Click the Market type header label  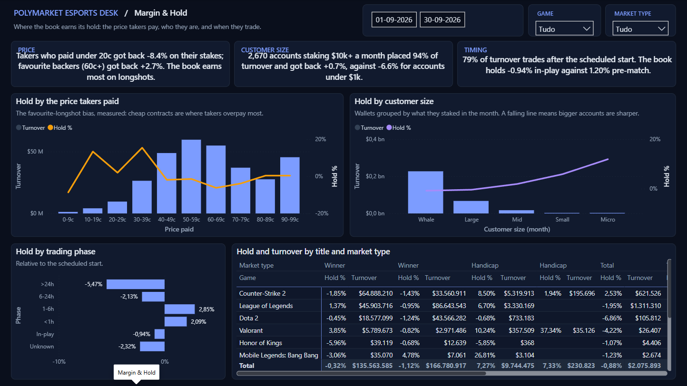256,265
